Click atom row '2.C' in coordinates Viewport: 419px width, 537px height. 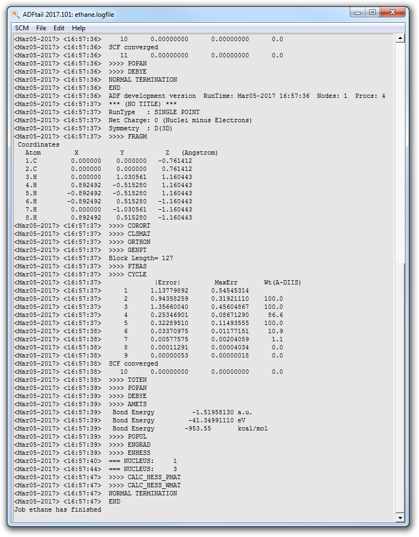pos(108,169)
